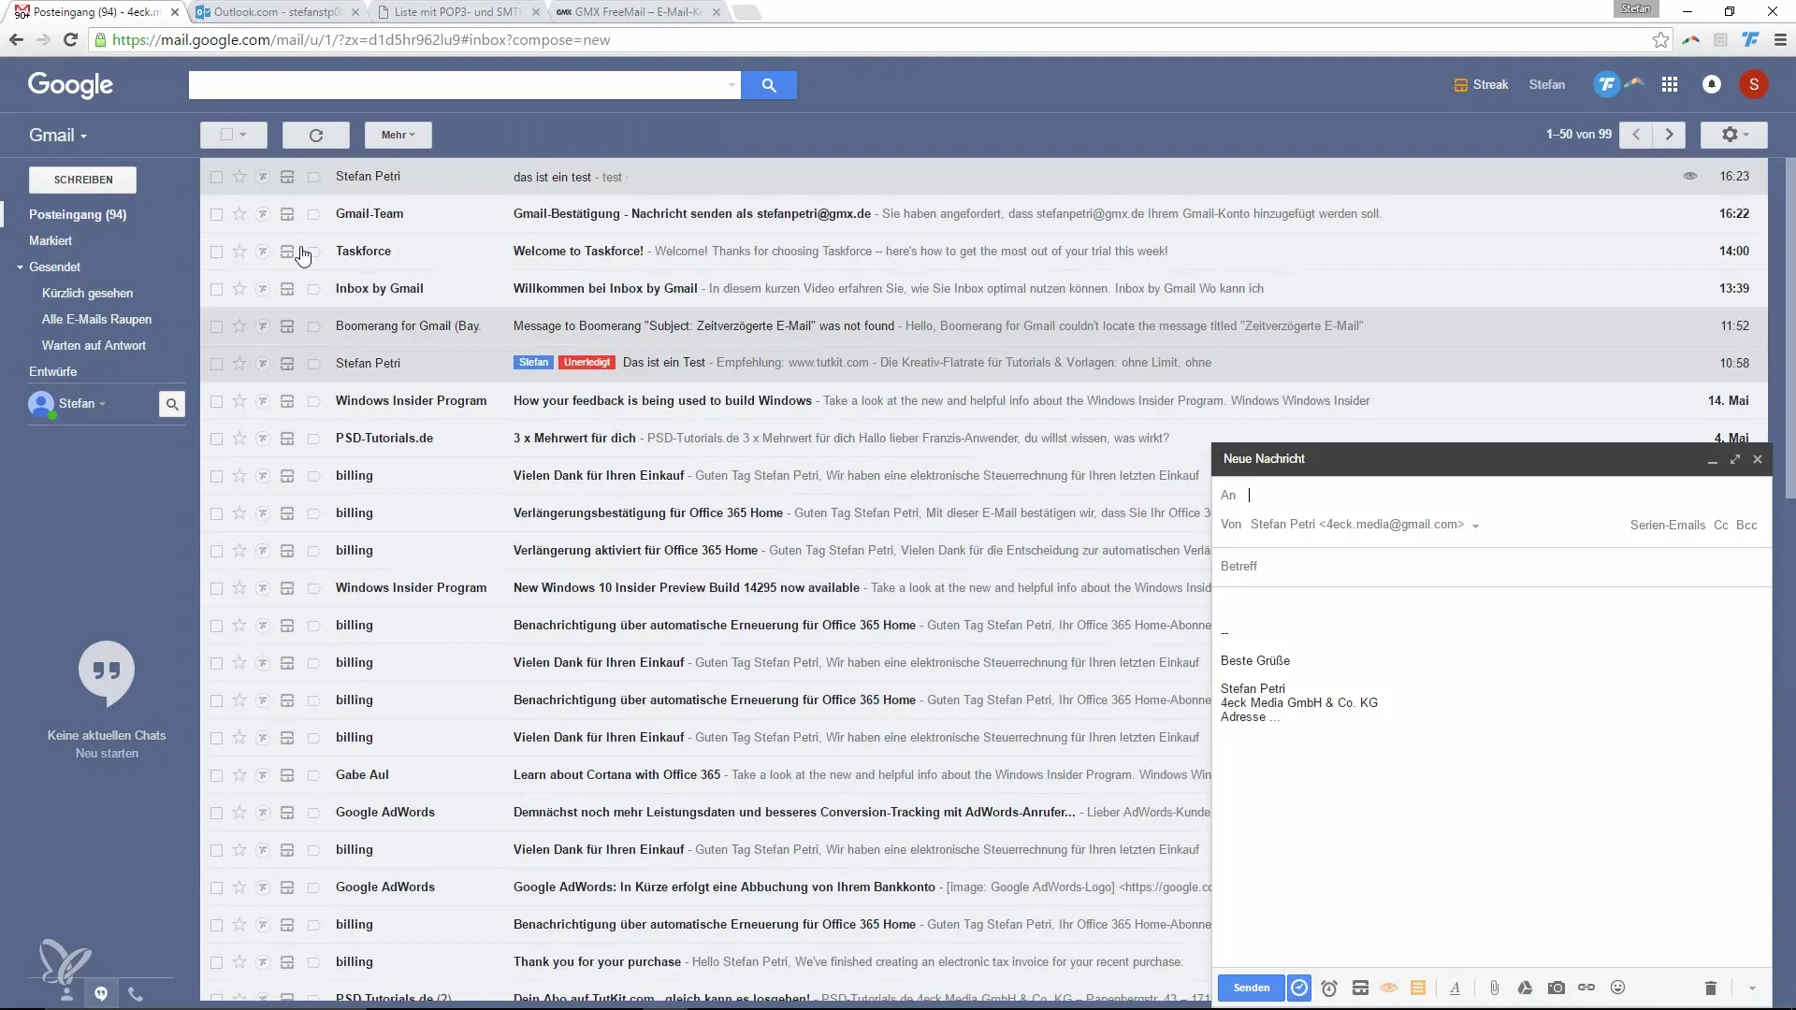Open the Entwürfe folder

52,372
